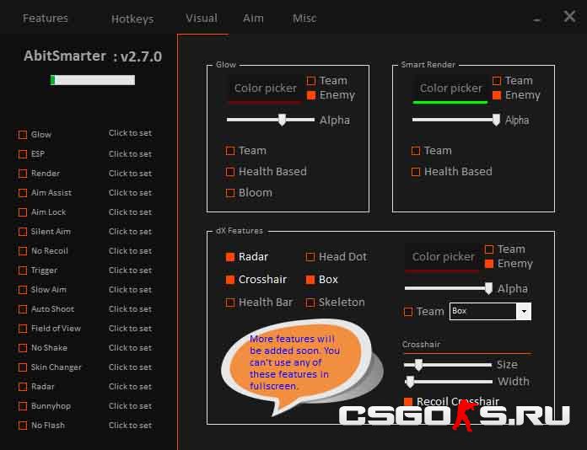Check the Auto Shoot checkbox
The image size is (587, 450).
click(23, 309)
